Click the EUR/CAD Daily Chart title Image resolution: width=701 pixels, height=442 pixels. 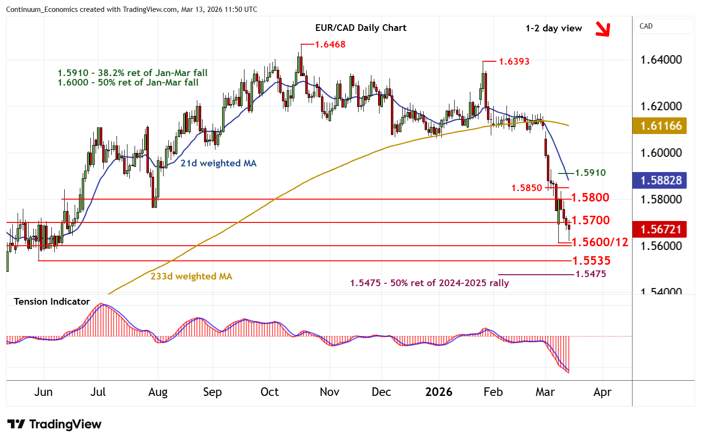[x=360, y=28]
